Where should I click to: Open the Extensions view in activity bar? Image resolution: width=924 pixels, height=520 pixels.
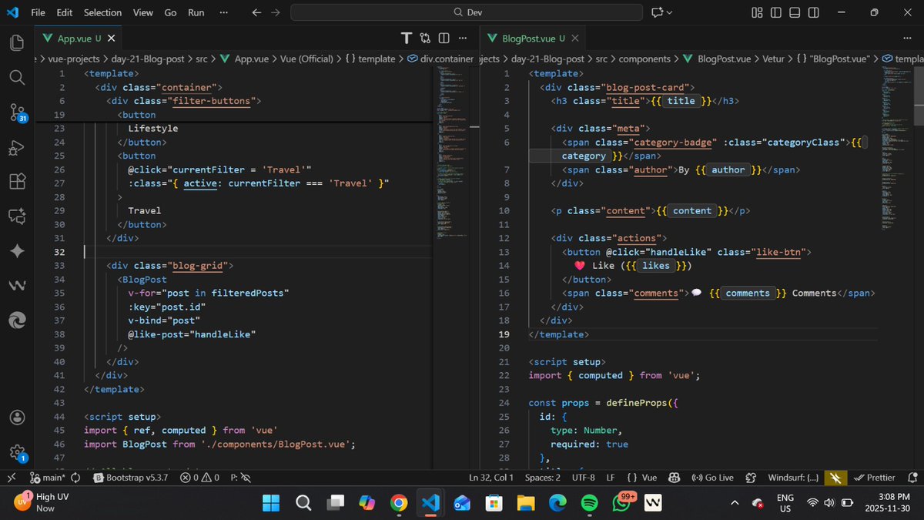pos(17,183)
